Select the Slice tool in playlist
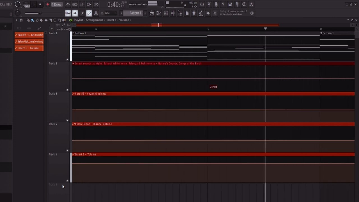This screenshot has width=359, height=202. [50, 20]
